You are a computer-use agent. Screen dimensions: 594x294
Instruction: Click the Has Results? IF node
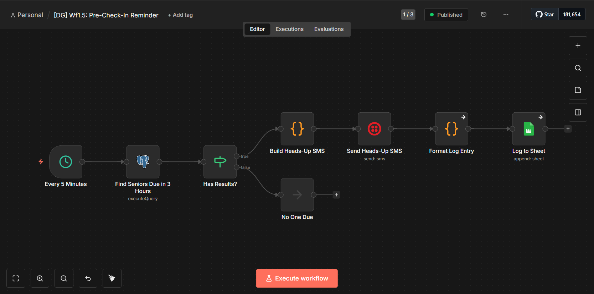[220, 162]
